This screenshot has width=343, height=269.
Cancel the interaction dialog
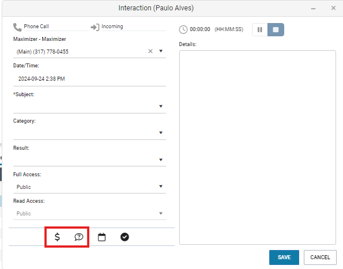click(x=320, y=257)
